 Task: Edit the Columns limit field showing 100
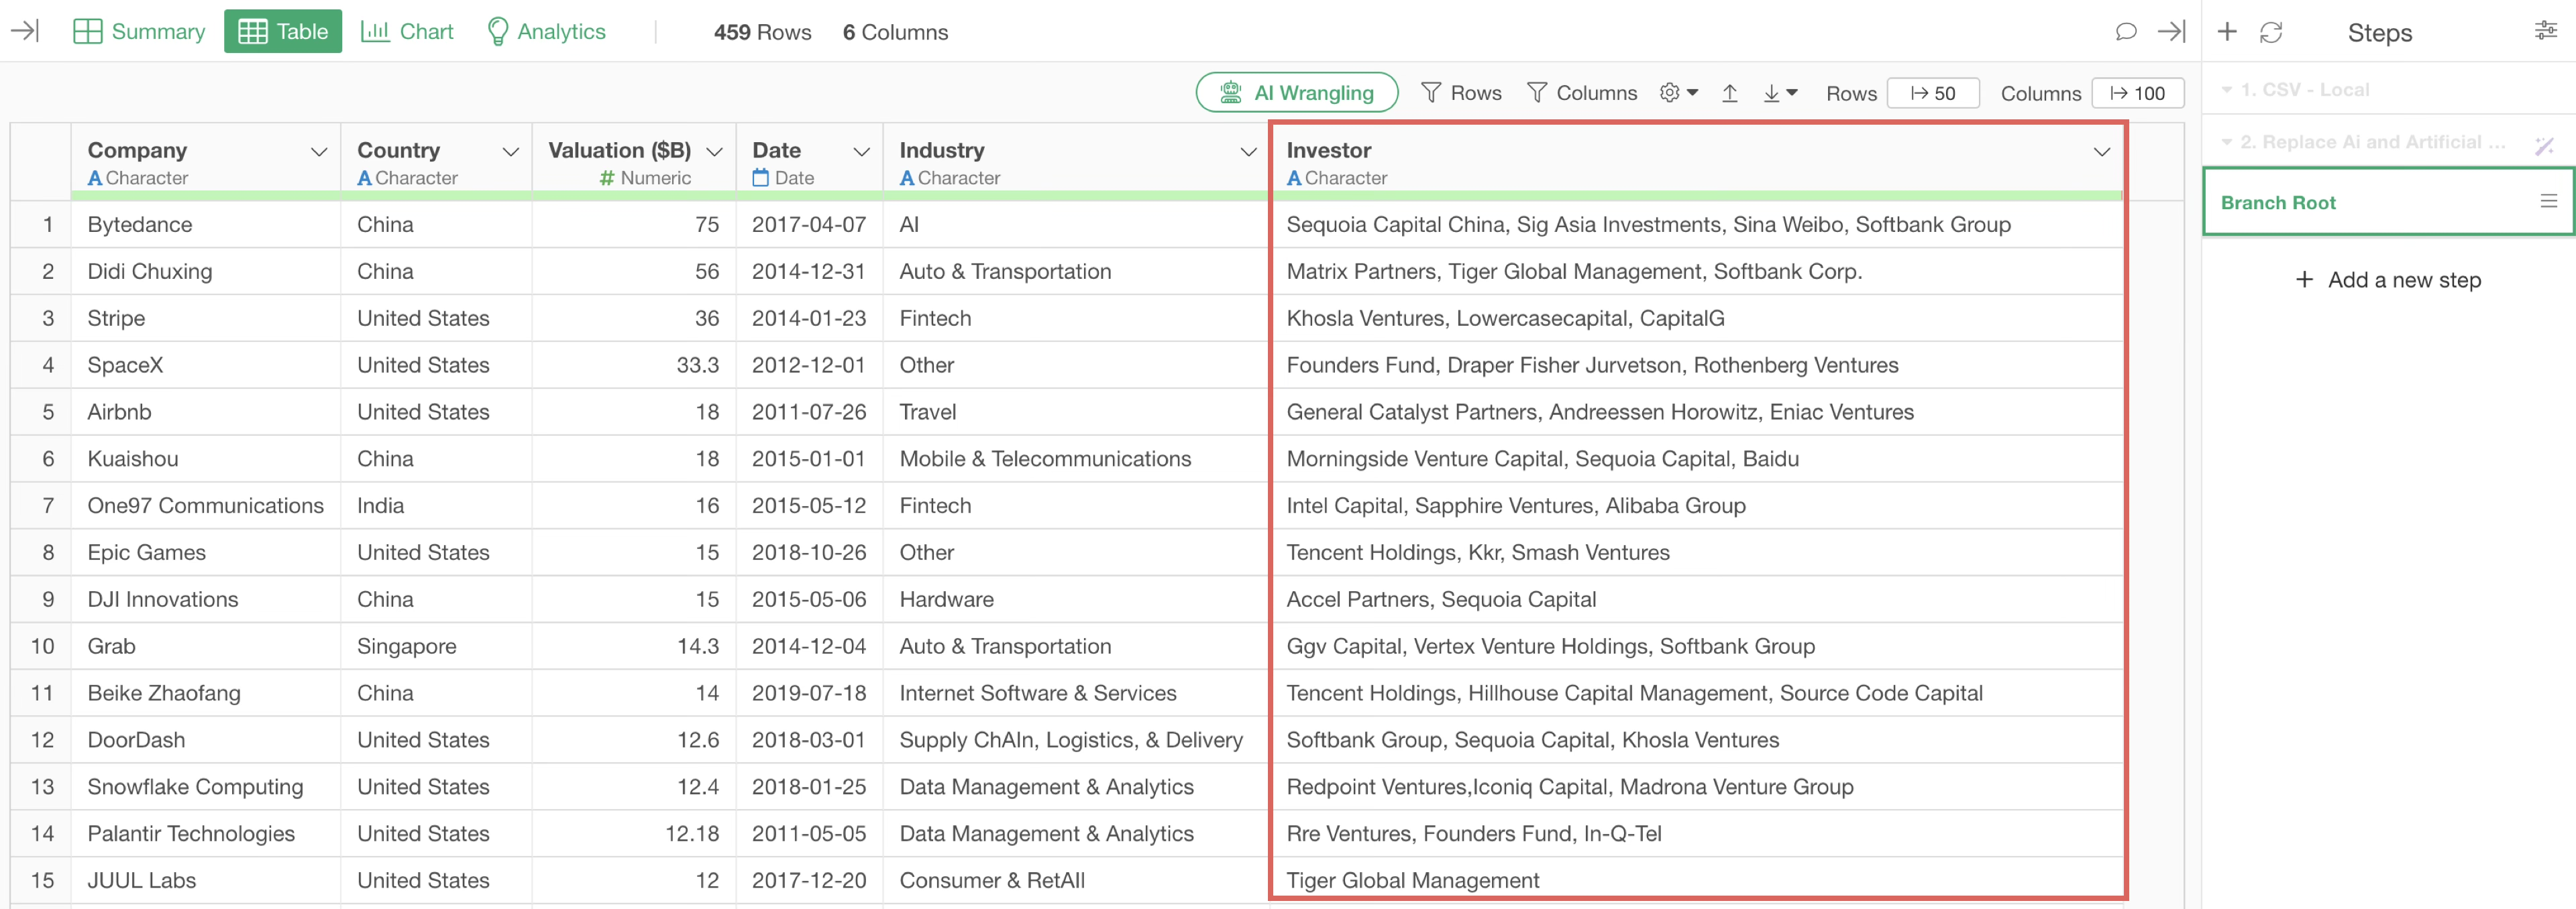click(x=2137, y=93)
